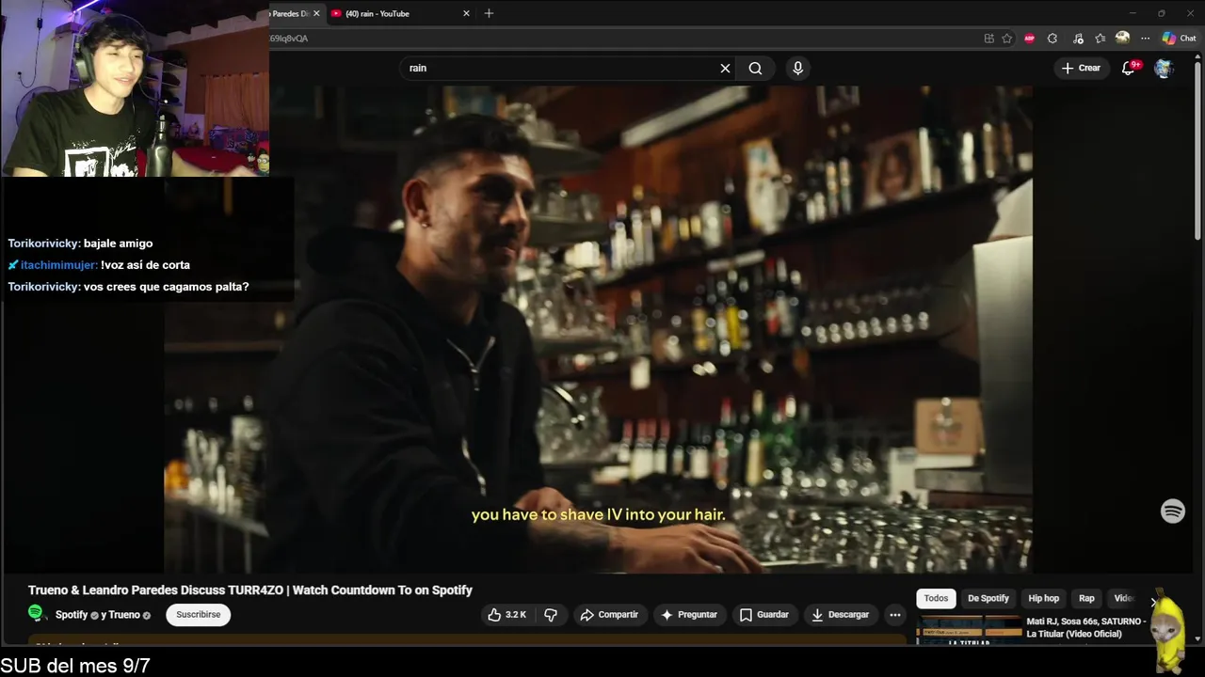Select the 'De Spotify' filter chip
The width and height of the screenshot is (1205, 677).
[x=988, y=598]
